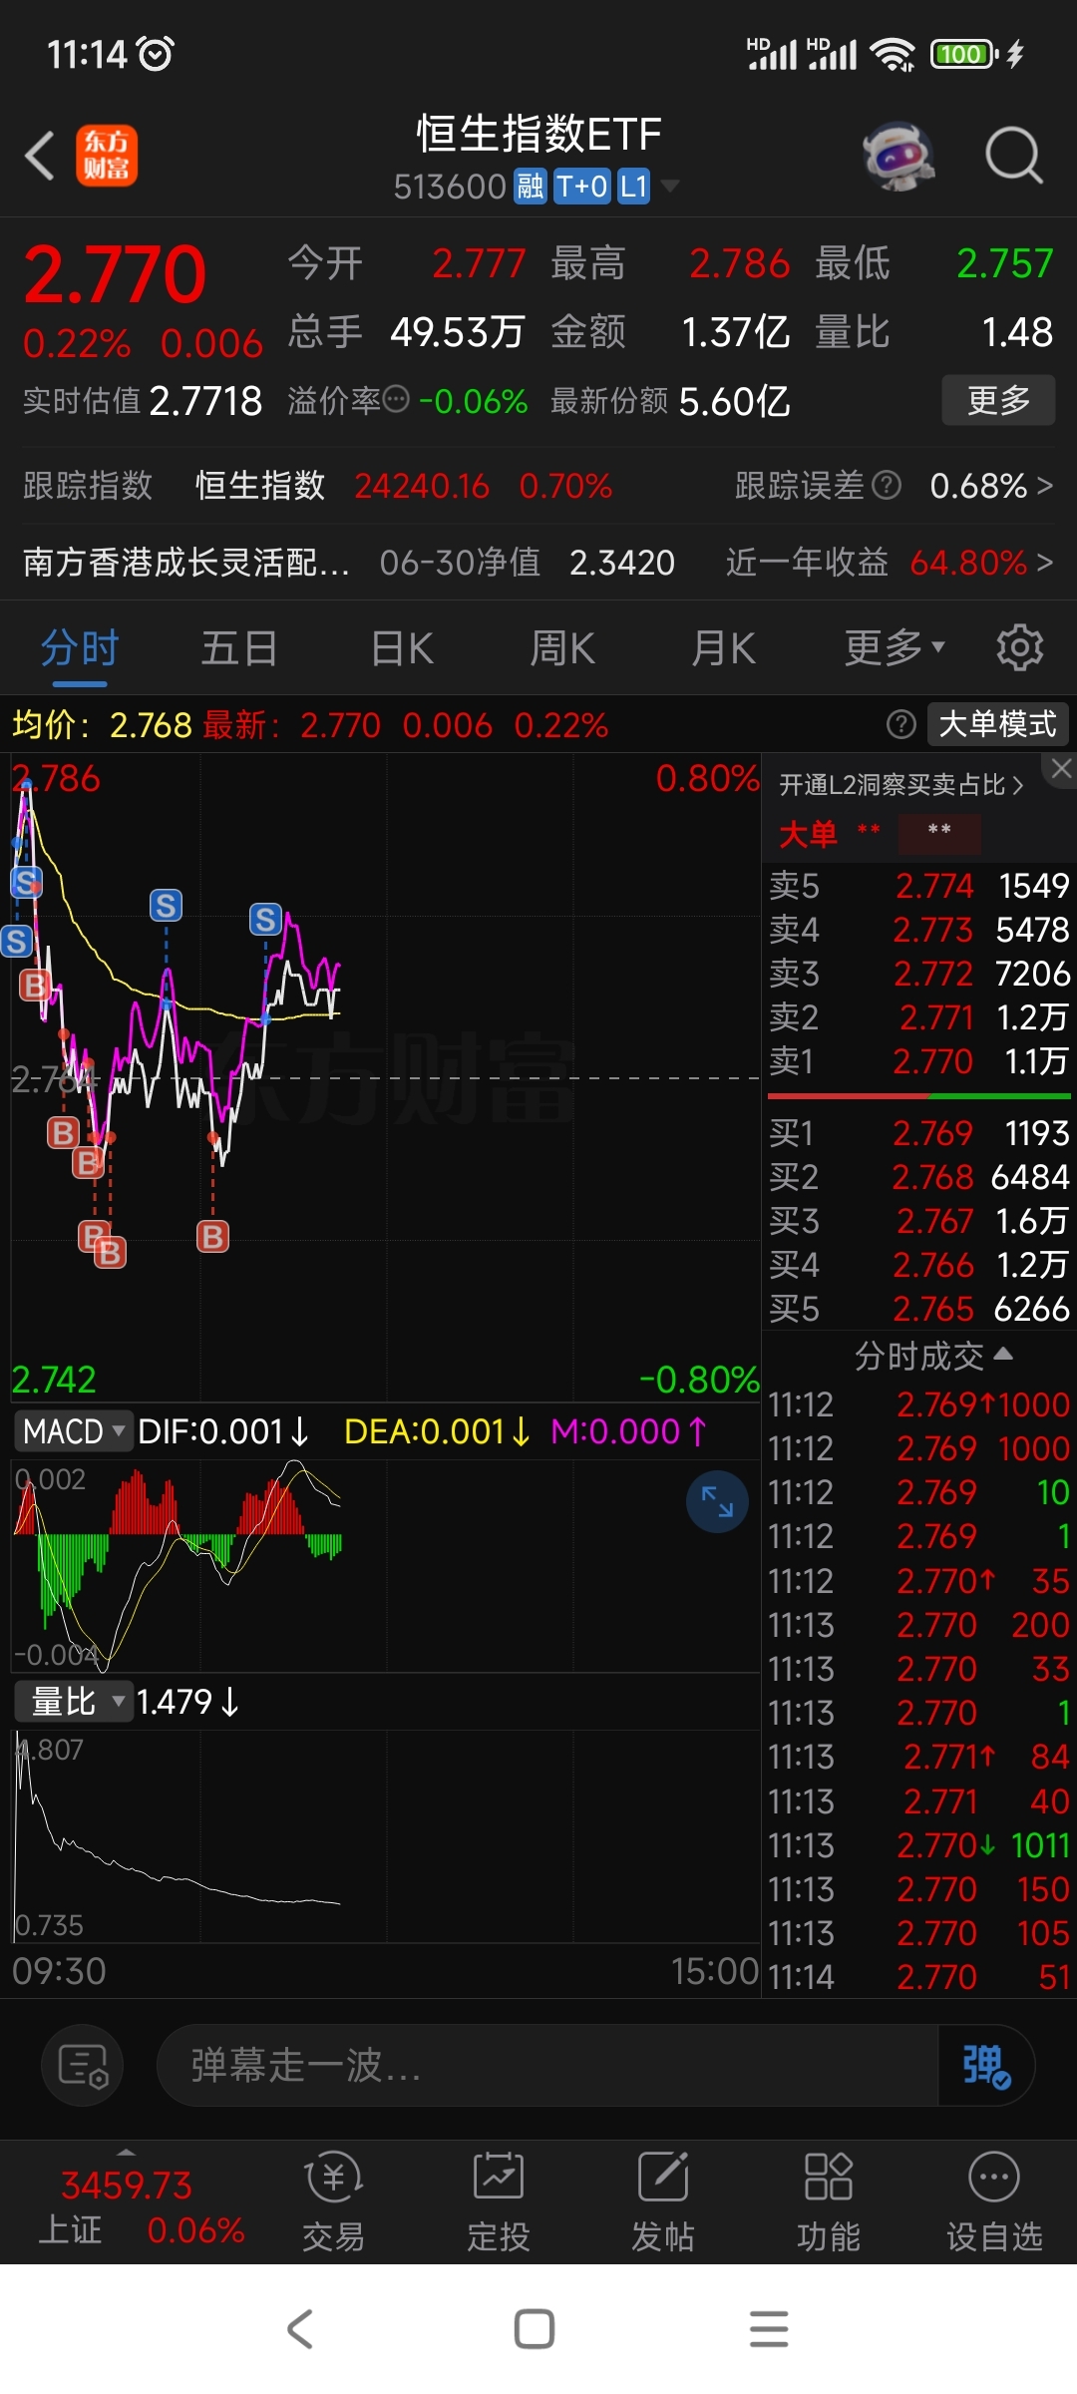1077x2394 pixels.
Task: Toggle the 弹 danmaku switch
Action: [x=985, y=2065]
